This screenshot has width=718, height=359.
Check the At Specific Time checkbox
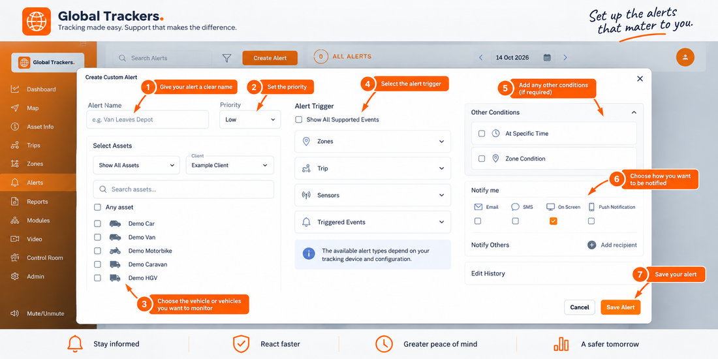coord(482,133)
